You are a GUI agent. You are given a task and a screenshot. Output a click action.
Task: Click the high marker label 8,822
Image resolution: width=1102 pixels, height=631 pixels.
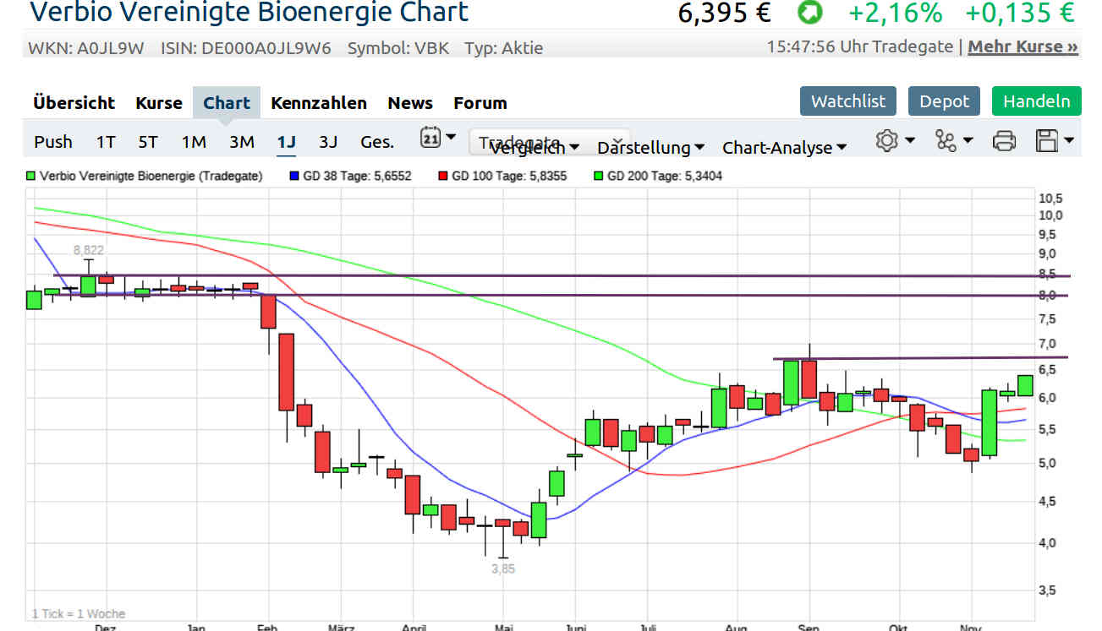(89, 250)
